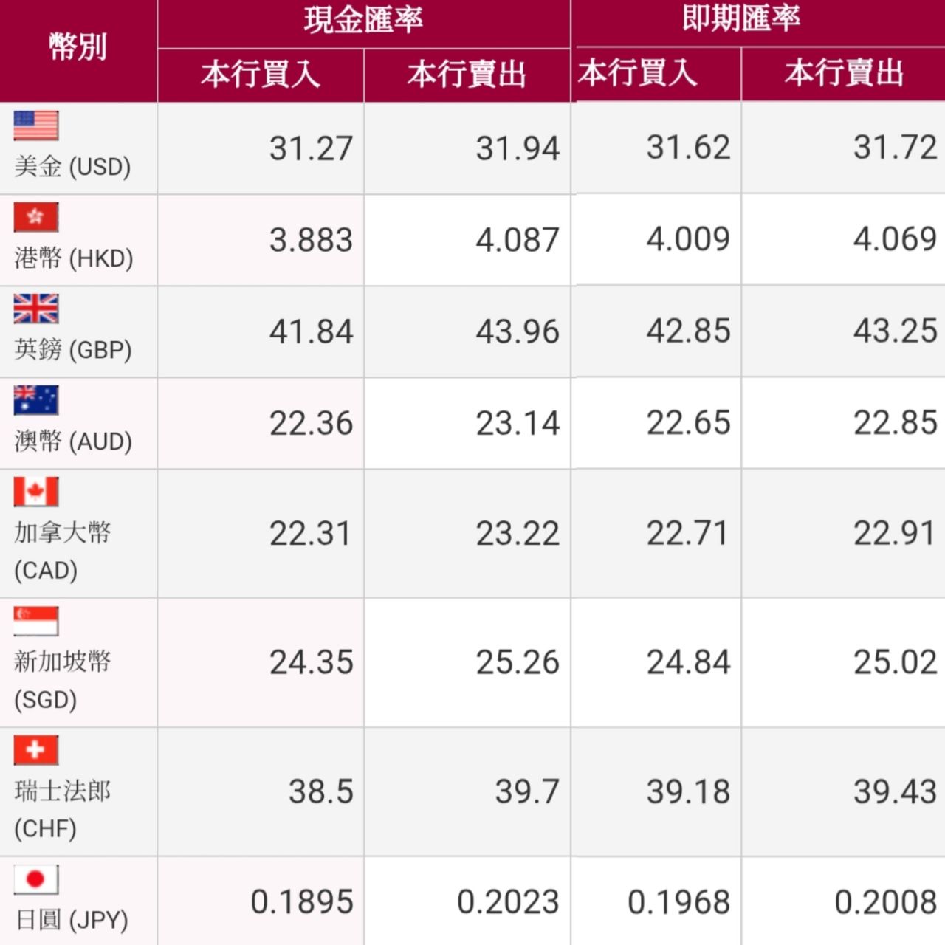Click 日圓 (JPY) currency label
This screenshot has width=945, height=945.
[x=72, y=920]
